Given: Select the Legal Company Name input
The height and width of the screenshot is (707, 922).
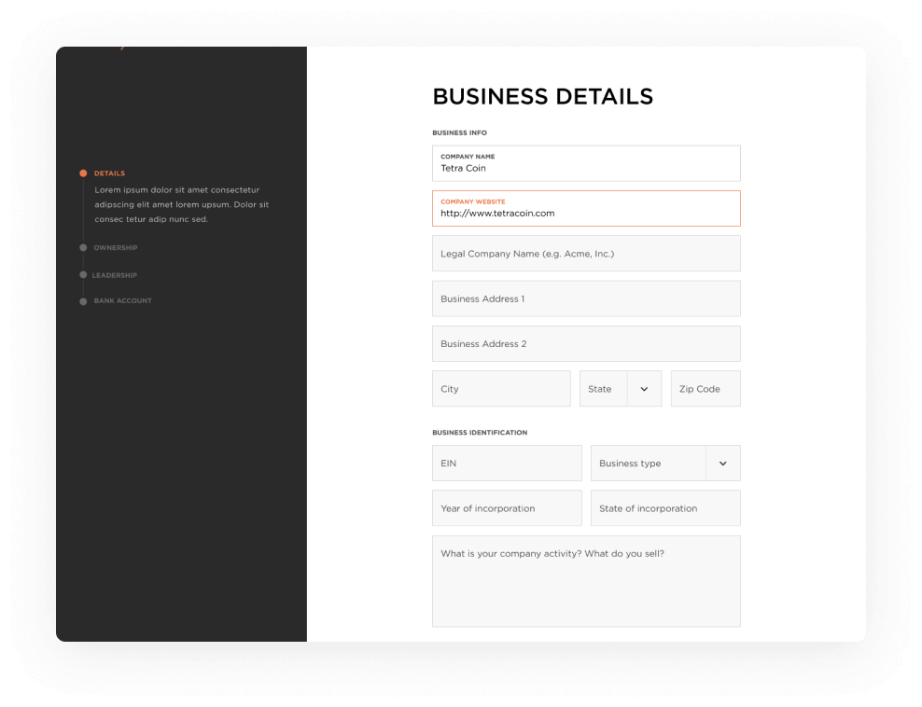Looking at the screenshot, I should pos(586,254).
